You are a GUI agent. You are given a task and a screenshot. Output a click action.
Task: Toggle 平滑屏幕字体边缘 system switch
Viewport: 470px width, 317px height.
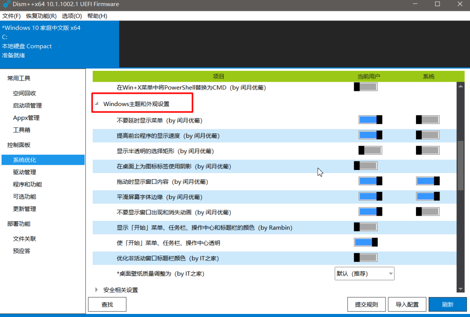(x=428, y=196)
